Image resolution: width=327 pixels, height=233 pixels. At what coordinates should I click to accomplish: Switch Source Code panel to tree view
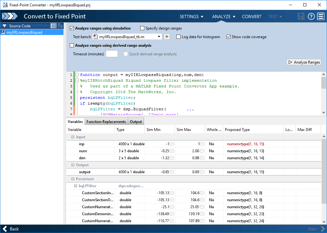tap(60, 26)
